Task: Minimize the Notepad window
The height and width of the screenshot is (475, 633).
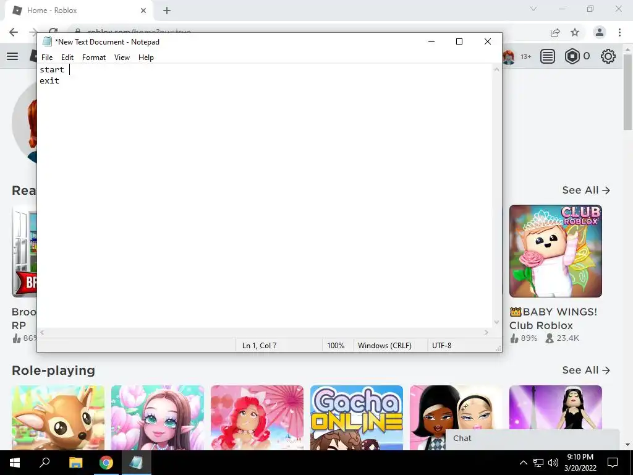Action: [431, 41]
